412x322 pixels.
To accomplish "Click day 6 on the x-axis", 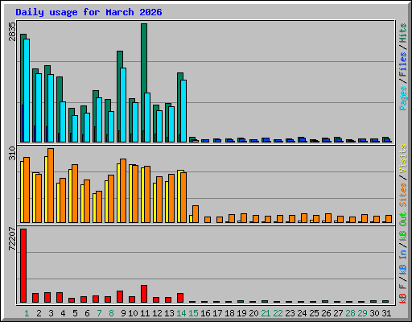I will click(87, 313).
